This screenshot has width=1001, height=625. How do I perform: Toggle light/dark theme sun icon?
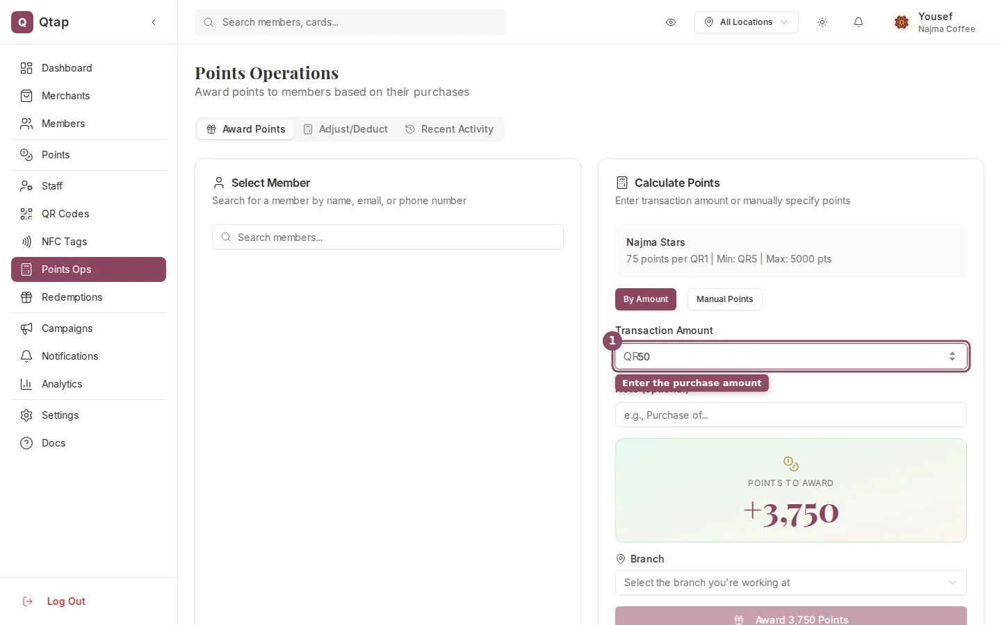pyautogui.click(x=822, y=22)
